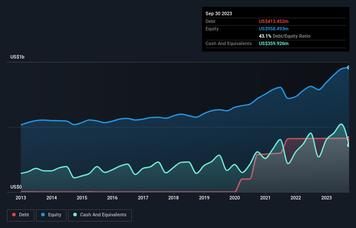Click the 2016 x-axis label
Screen dimensions: 356x228
(112, 198)
